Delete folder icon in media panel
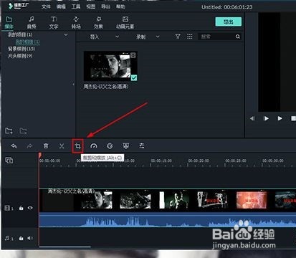Image resolution: width=296 pixels, height=258 pixels. tap(23, 130)
